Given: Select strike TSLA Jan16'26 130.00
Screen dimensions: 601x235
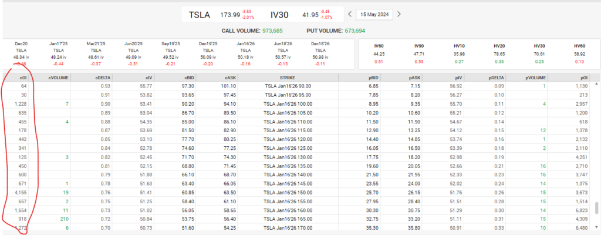Looking at the screenshot, I should coord(288,157).
